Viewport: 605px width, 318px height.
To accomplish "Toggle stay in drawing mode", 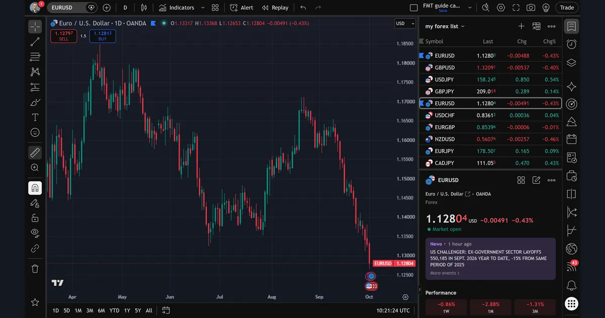I will pos(35,203).
